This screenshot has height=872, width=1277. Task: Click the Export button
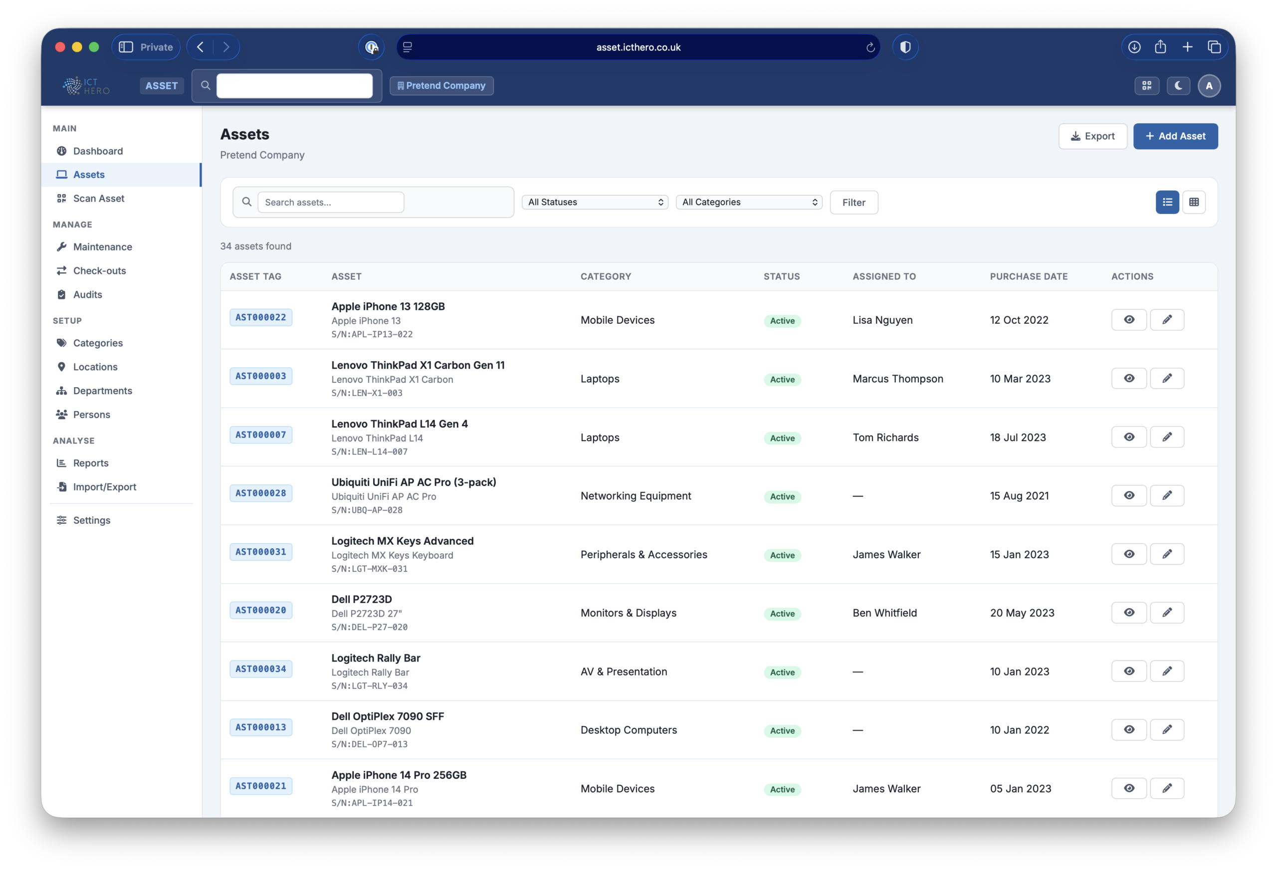1092,136
